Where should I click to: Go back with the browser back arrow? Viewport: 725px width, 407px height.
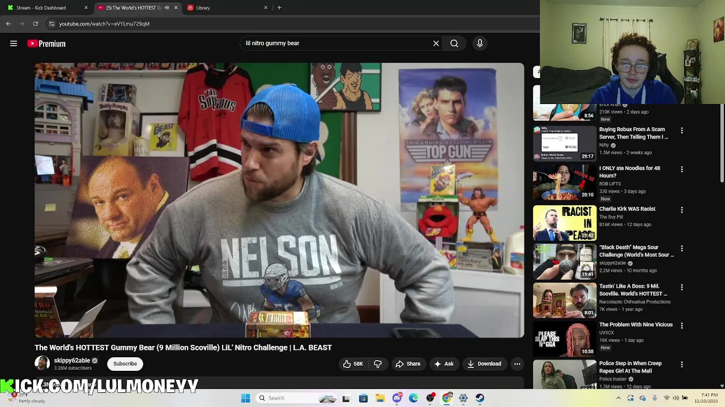click(x=8, y=24)
